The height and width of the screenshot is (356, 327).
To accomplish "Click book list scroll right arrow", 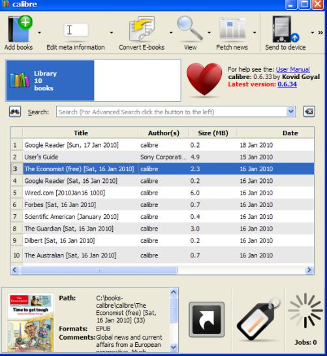I will pyautogui.click(x=309, y=270).
